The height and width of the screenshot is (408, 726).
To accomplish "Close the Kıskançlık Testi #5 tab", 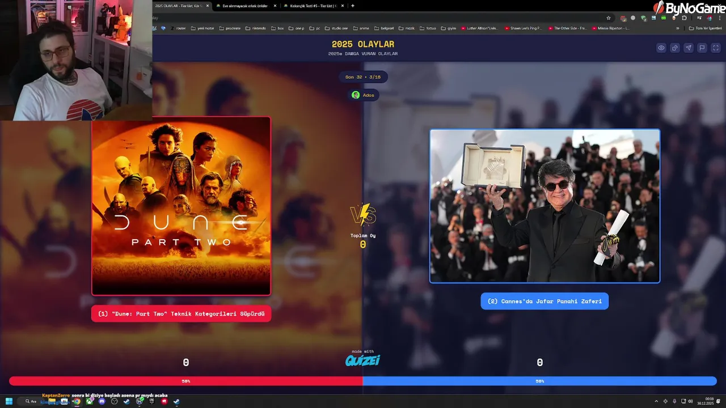I will point(343,6).
